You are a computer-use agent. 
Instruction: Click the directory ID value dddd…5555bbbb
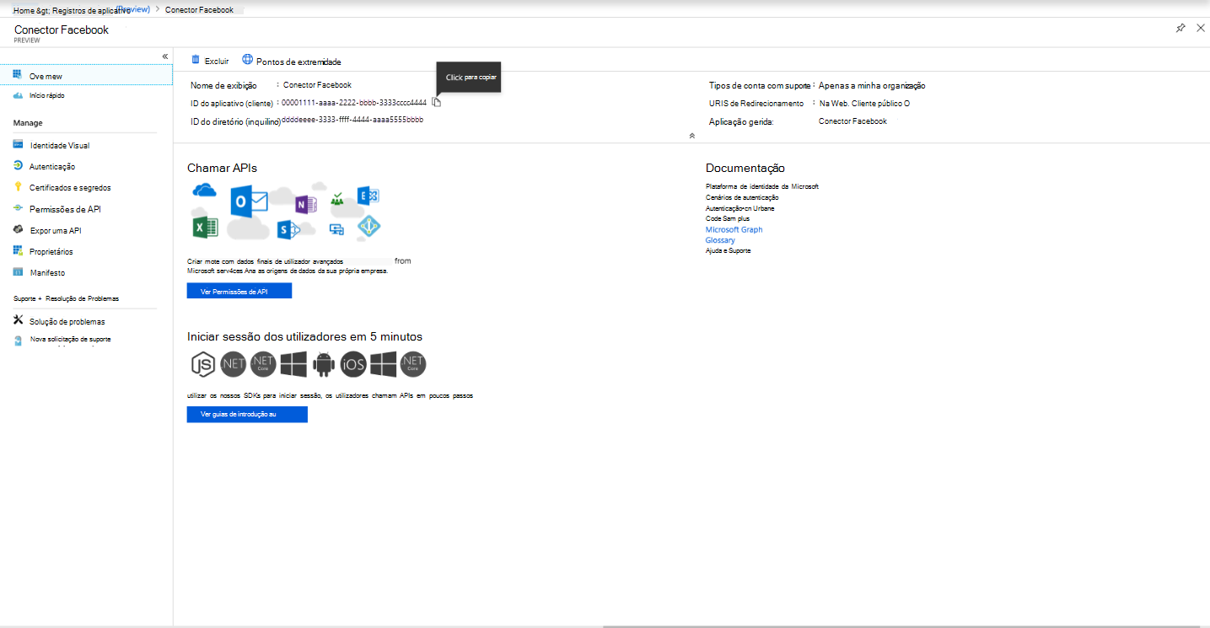[352, 120]
